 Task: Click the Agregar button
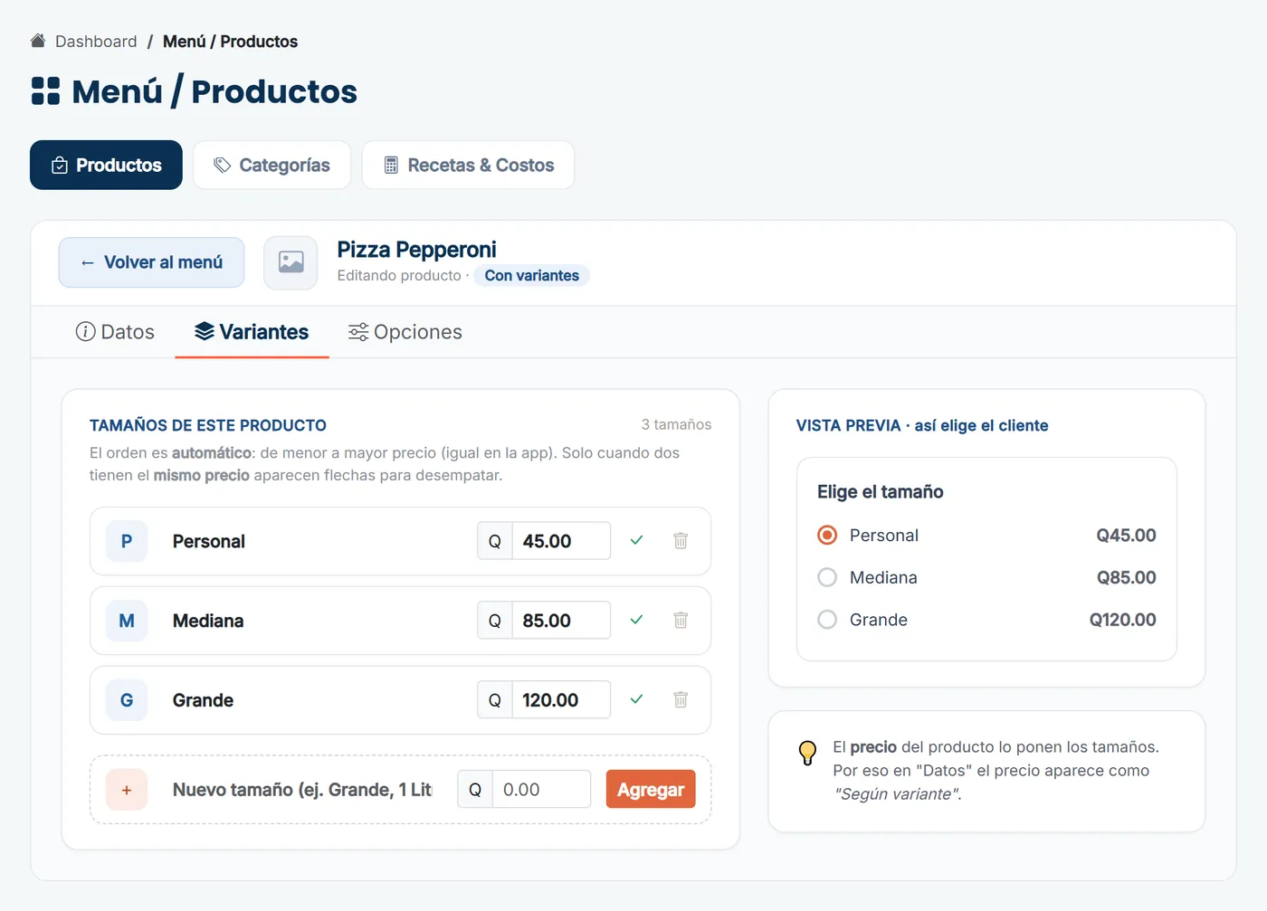click(x=651, y=790)
